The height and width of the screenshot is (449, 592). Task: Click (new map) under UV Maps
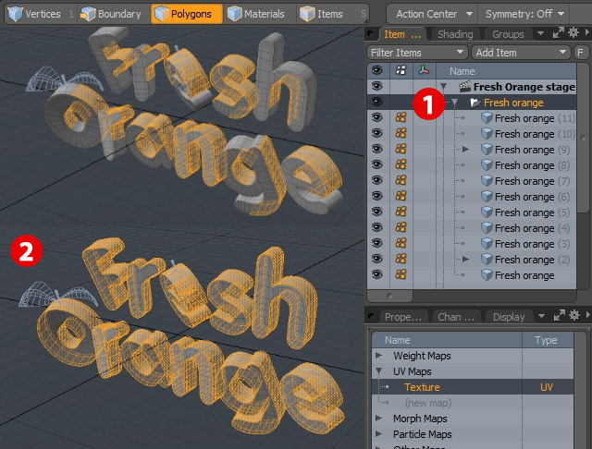pyautogui.click(x=428, y=403)
